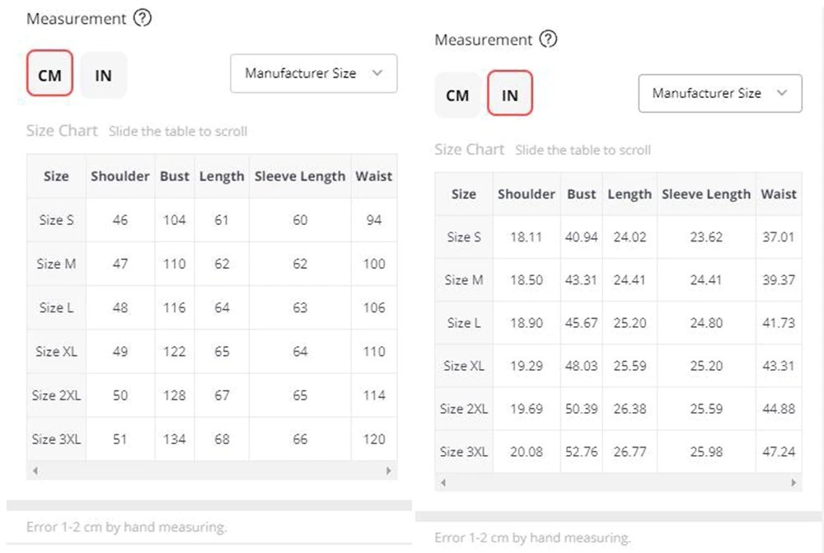Click the right table horizontal scrollbar track
The height and width of the screenshot is (553, 824).
coord(618,483)
